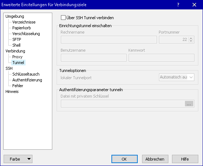This screenshot has width=203, height=166.
Task: Select Umgebung in settings tree
Action: 15,16
